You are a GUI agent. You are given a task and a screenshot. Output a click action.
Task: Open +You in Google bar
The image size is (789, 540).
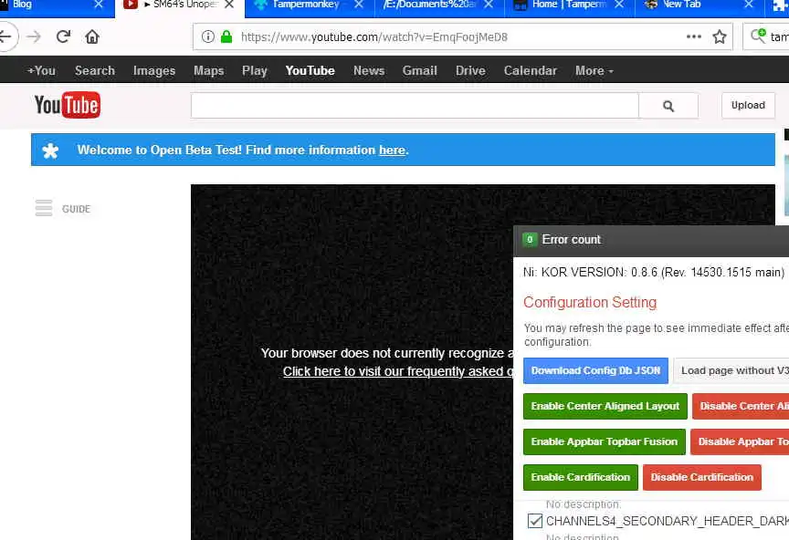pos(42,71)
